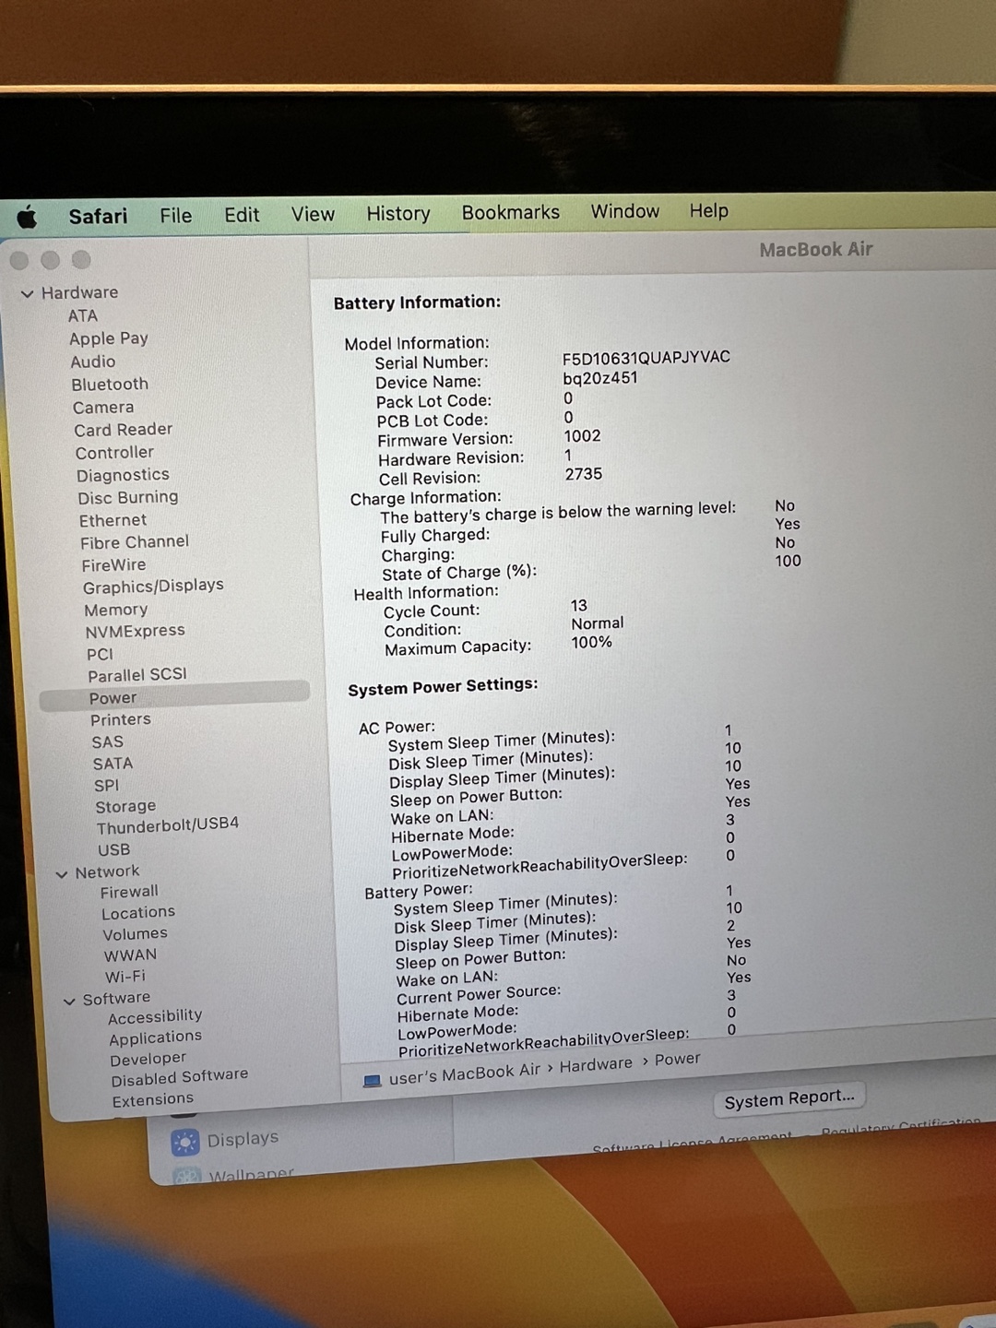
Task: Select Applications under Software
Action: click(155, 1037)
